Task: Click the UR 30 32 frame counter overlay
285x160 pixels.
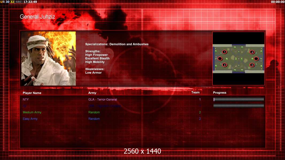Action: pos(11,2)
